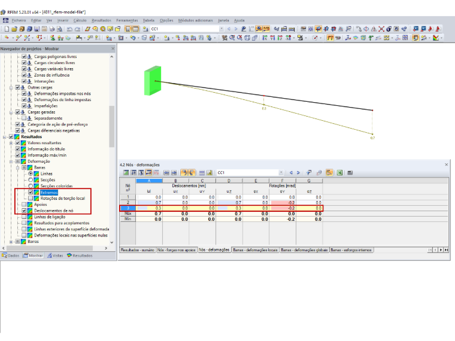Image resolution: width=455 pixels, height=341 pixels.
Task: Click the Print icon in toolbar
Action: [52, 29]
